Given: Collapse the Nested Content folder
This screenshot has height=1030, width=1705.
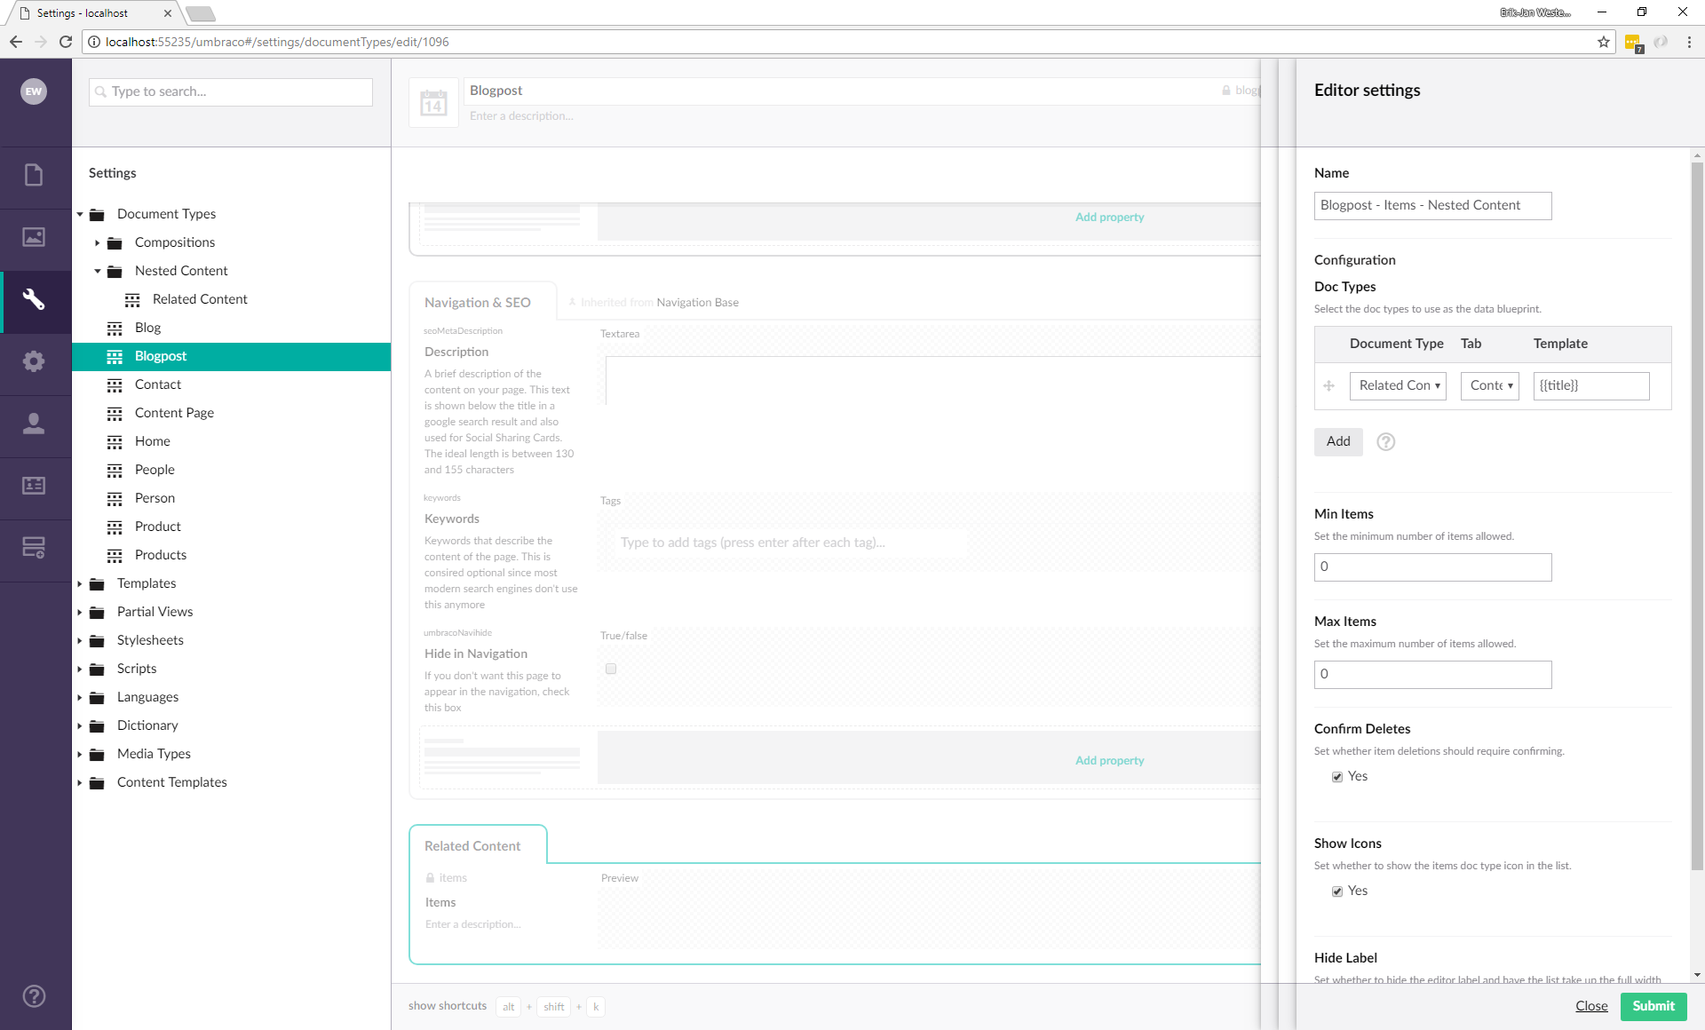Looking at the screenshot, I should click(98, 271).
